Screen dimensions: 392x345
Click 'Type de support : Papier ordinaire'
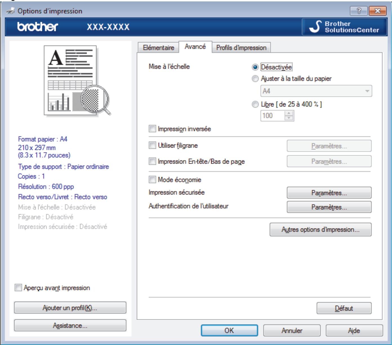pos(64,166)
